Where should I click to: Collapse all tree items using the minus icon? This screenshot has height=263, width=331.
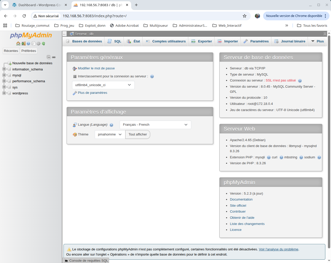pos(49,57)
